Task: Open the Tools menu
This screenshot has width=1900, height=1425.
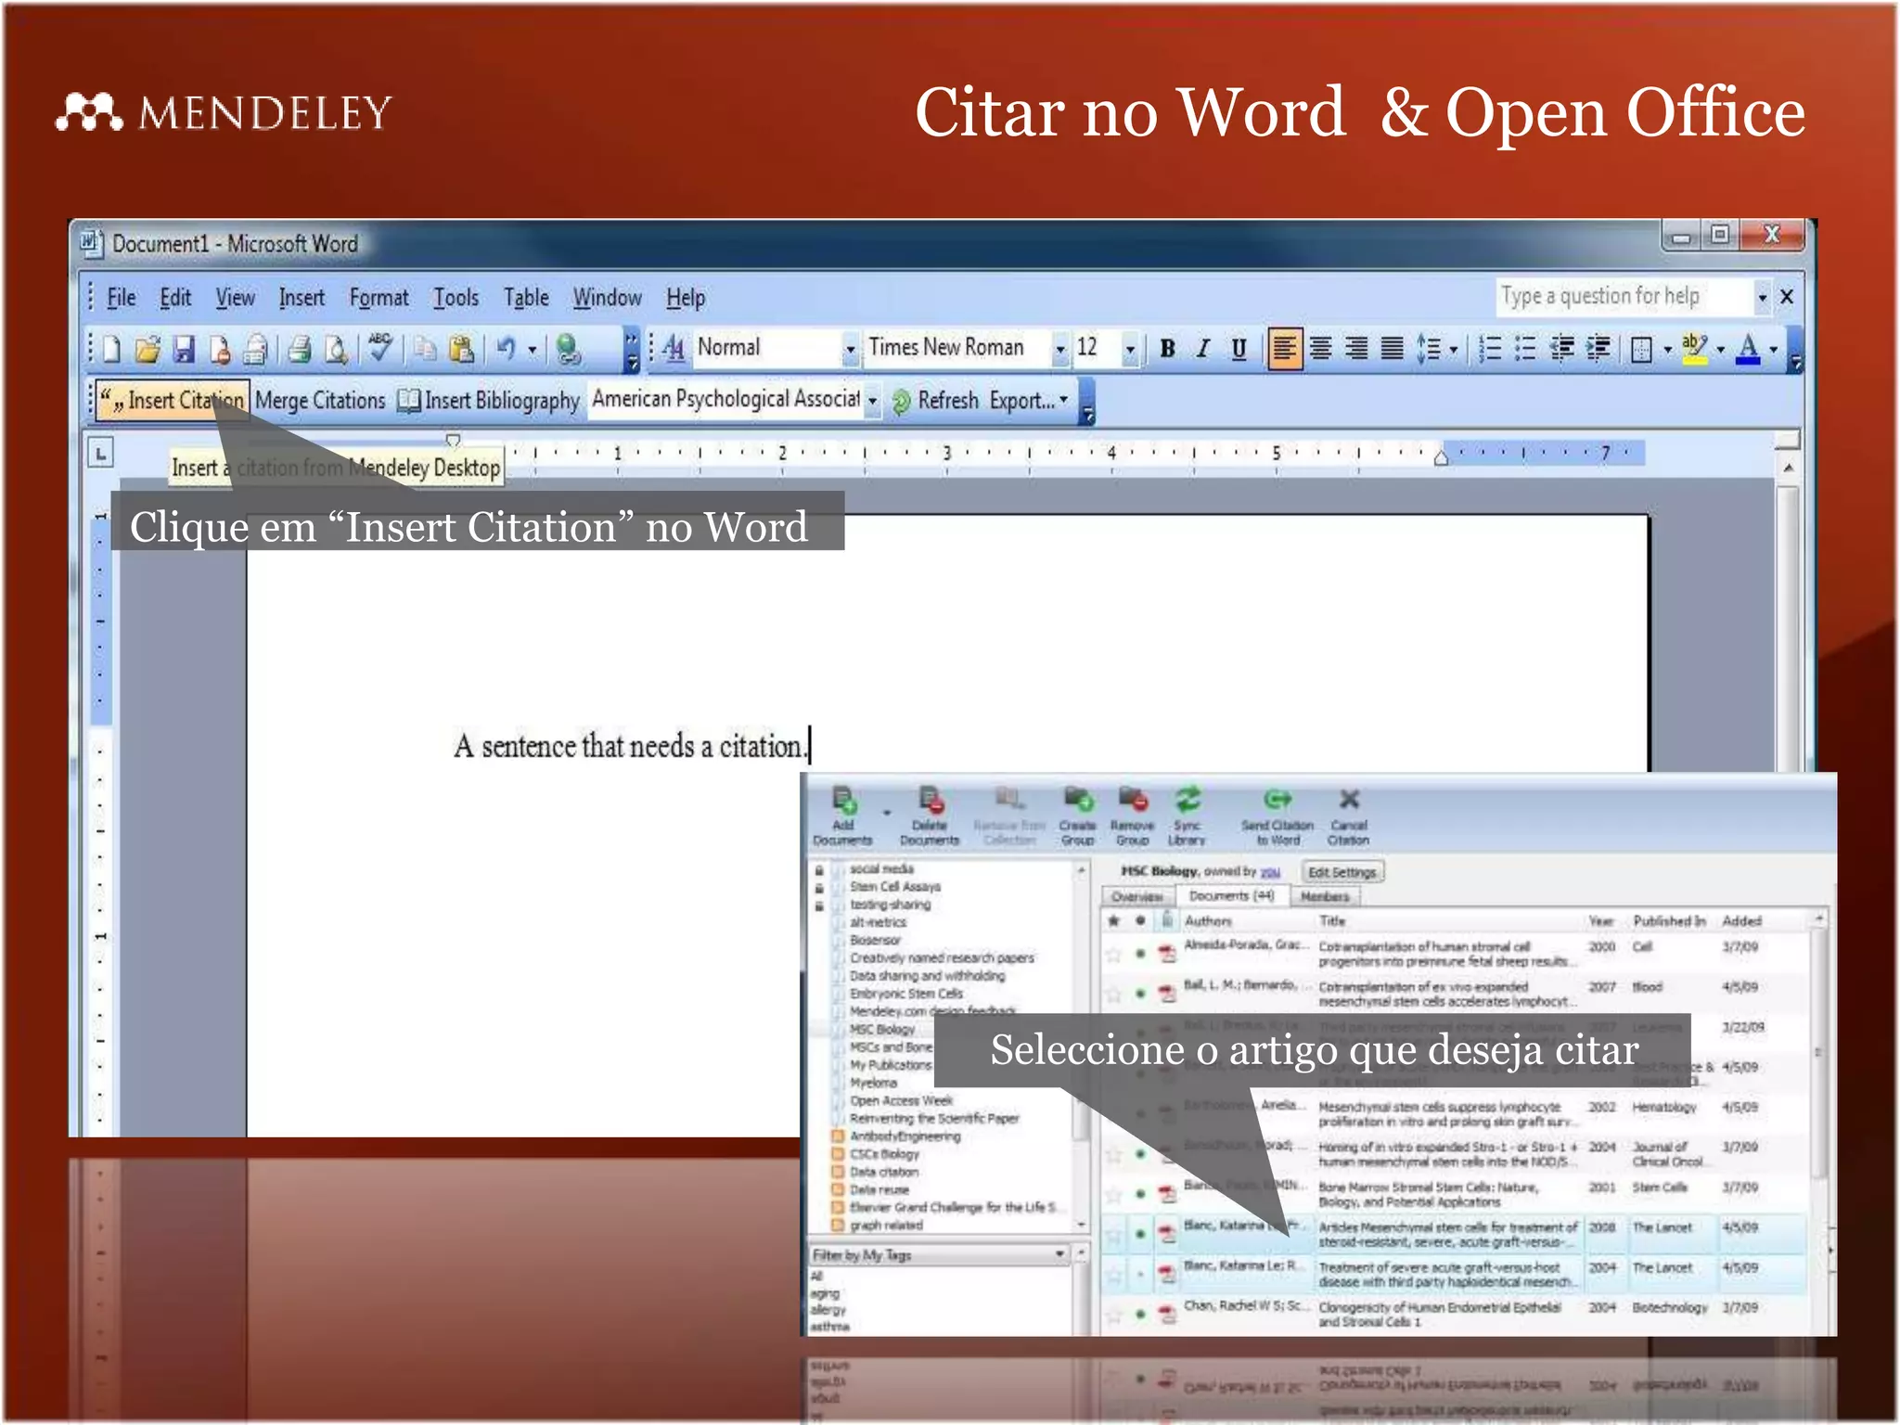Action: pyautogui.click(x=456, y=298)
